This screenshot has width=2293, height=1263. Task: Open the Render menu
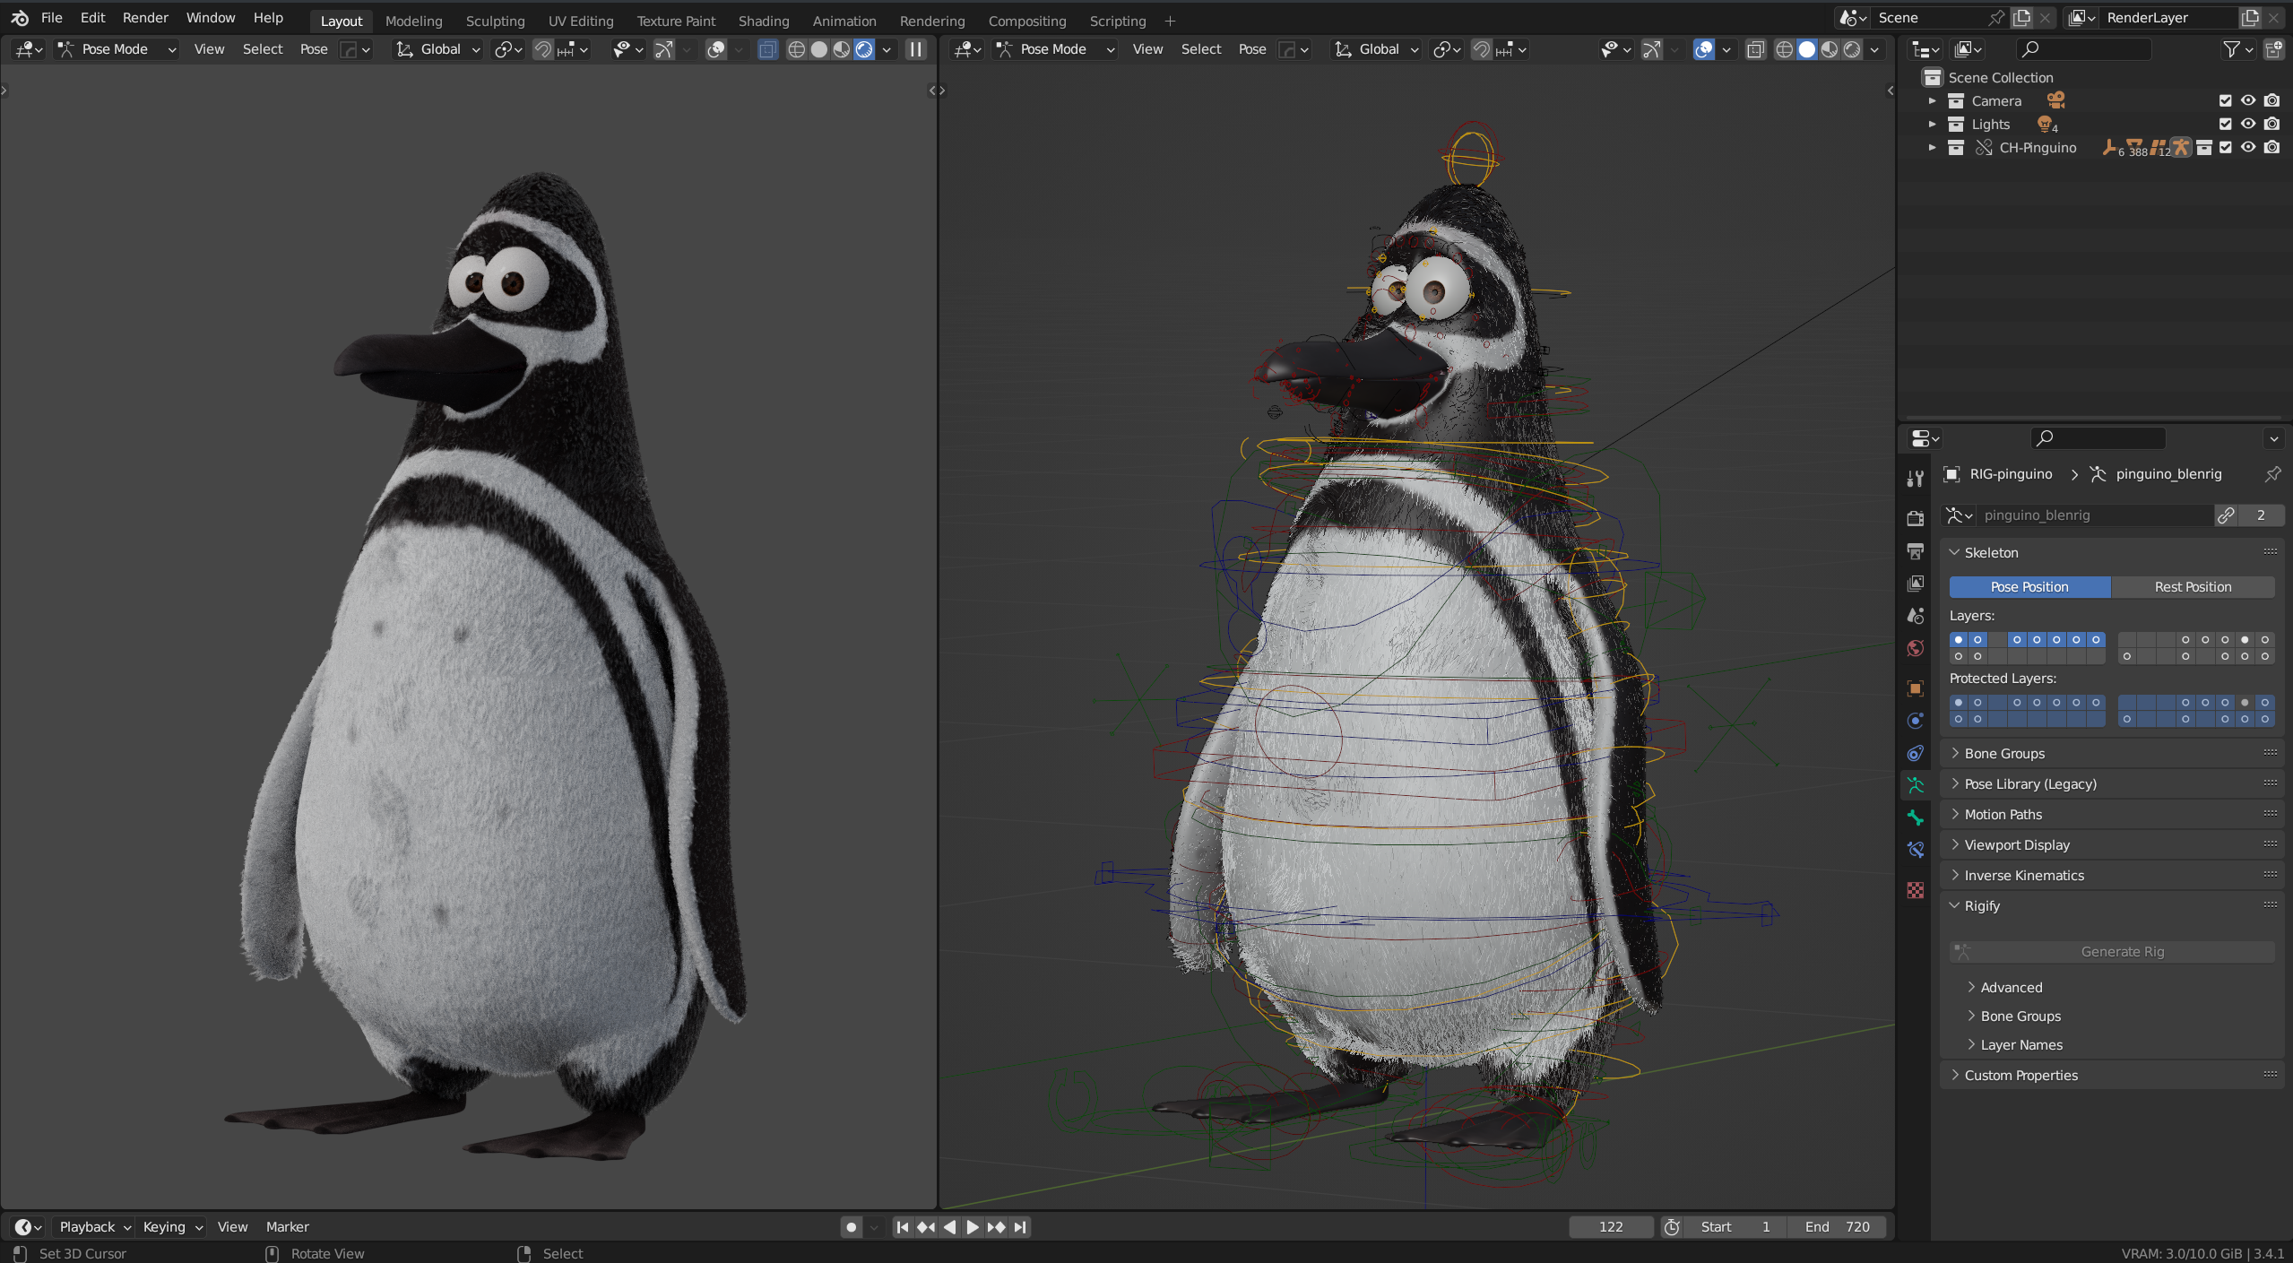point(145,18)
